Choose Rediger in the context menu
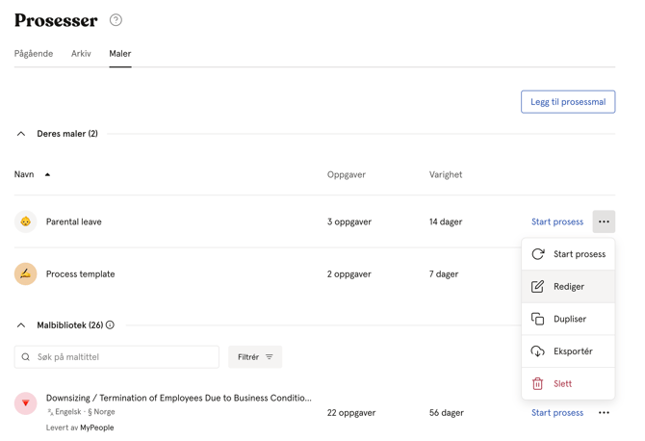 click(568, 286)
